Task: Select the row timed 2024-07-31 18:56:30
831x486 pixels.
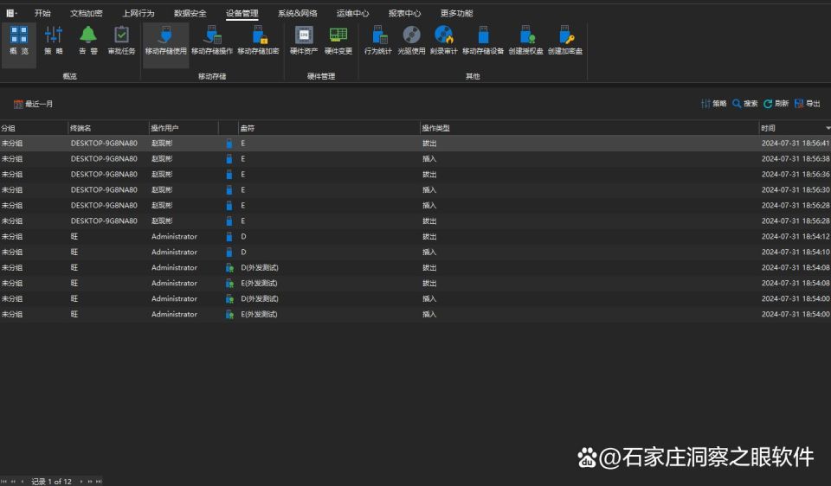Action: pyautogui.click(x=415, y=189)
